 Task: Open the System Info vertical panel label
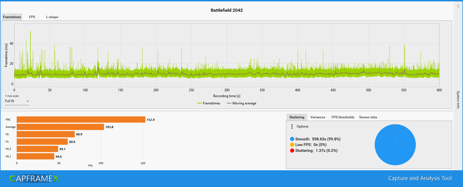458,100
